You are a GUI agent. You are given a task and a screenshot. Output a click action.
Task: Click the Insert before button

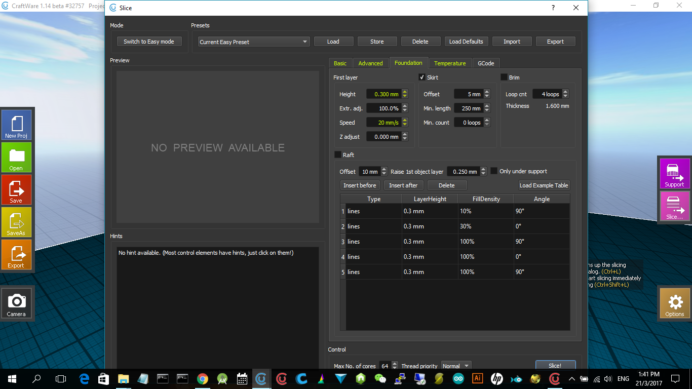pos(360,185)
